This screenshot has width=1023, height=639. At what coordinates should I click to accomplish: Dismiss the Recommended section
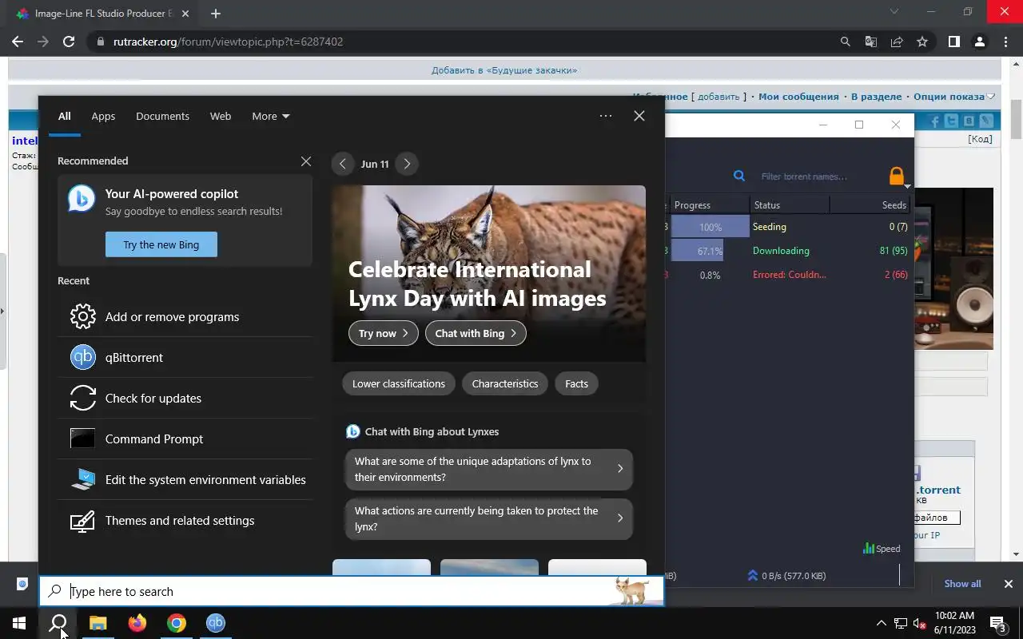tap(305, 161)
